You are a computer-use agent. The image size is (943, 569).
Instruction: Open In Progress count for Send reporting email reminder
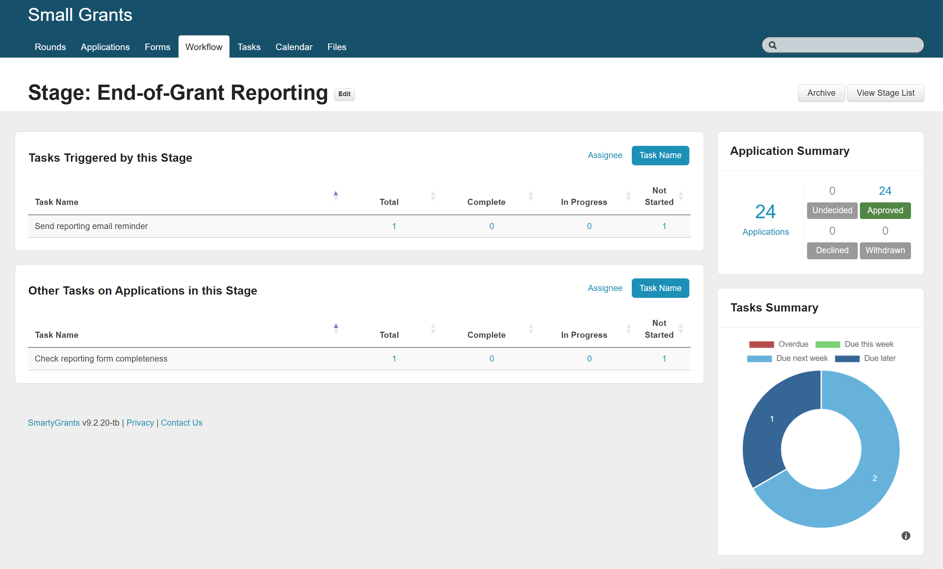coord(589,226)
